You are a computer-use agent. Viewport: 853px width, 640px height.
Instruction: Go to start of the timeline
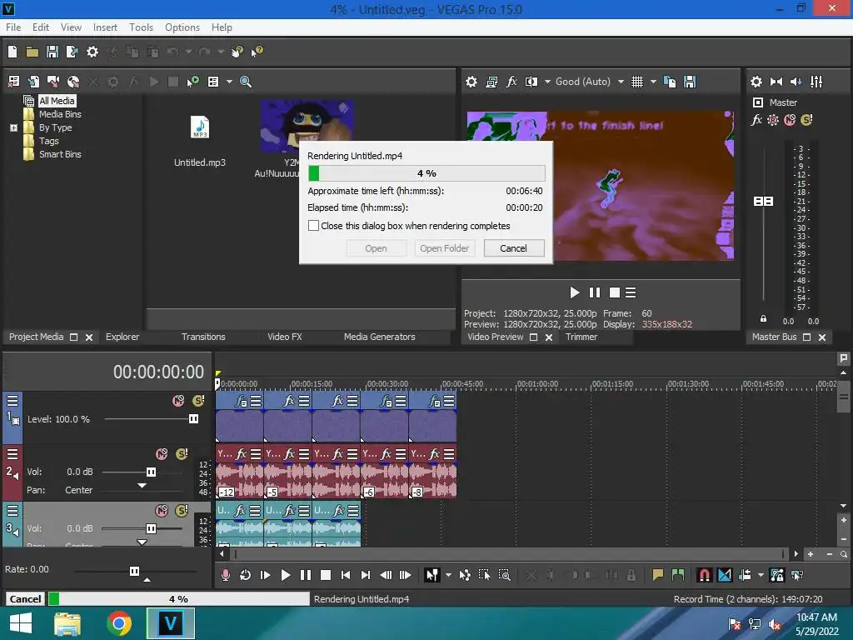click(x=346, y=575)
